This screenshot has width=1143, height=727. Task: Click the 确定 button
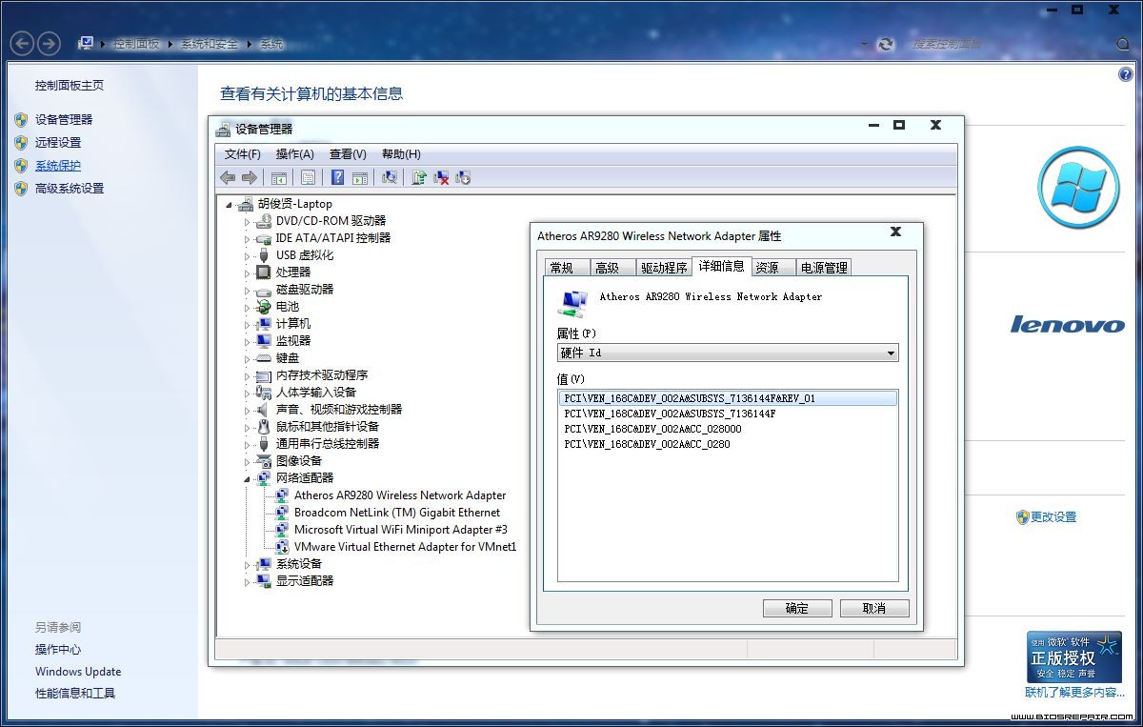[x=797, y=608]
